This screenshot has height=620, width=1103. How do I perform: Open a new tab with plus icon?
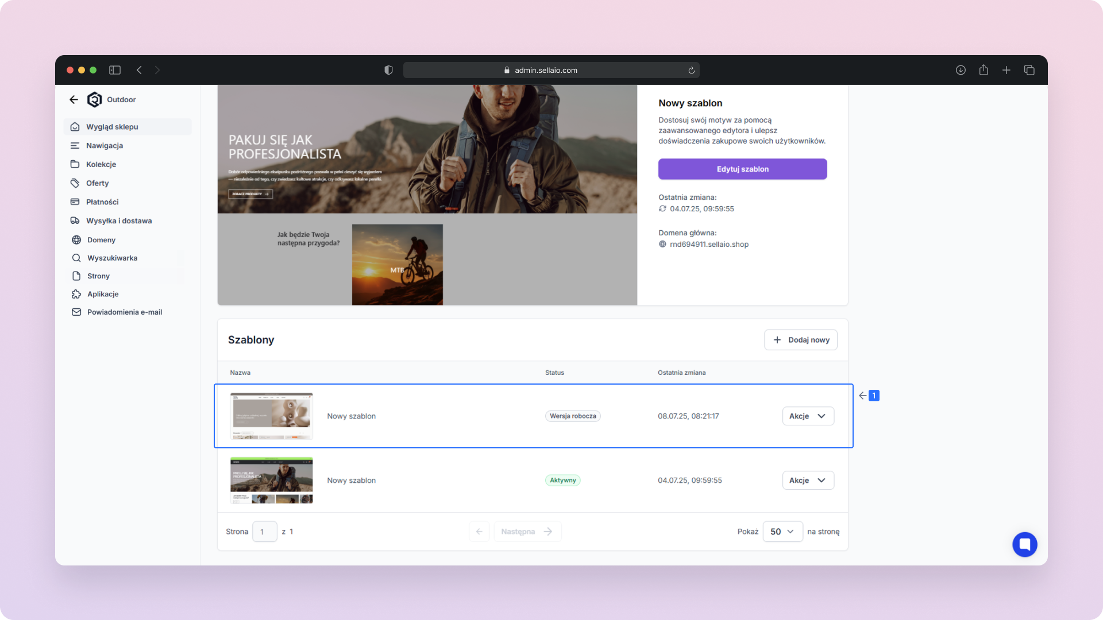click(x=1006, y=70)
